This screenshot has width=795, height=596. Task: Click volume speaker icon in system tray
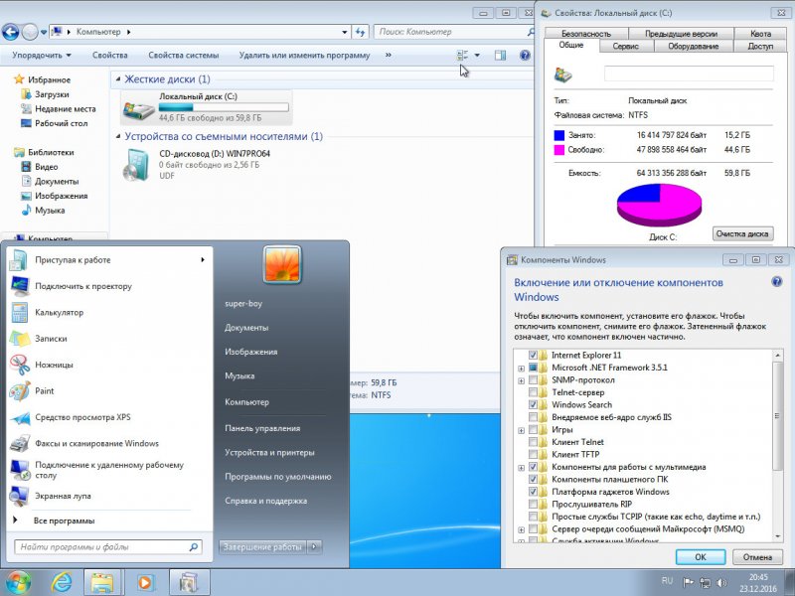tap(721, 583)
